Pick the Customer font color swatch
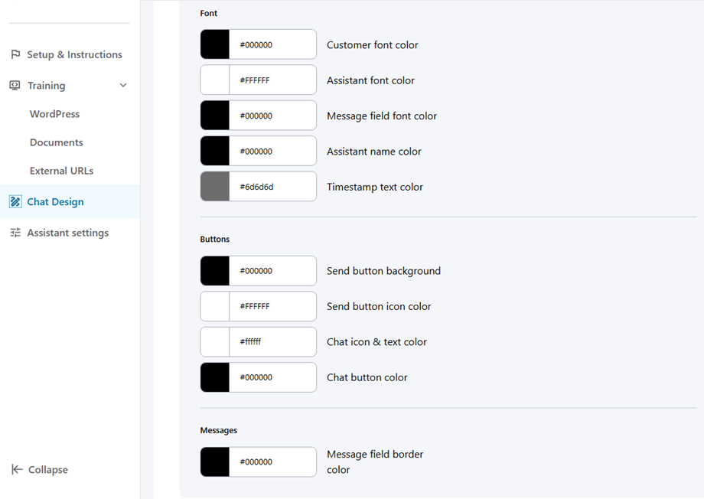704x499 pixels. [215, 44]
